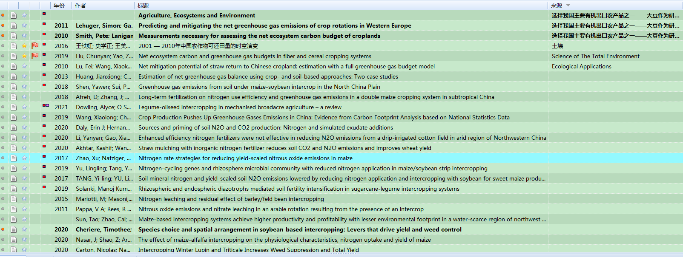Click red tag marker on Solanki 2019 row

click(x=44, y=187)
